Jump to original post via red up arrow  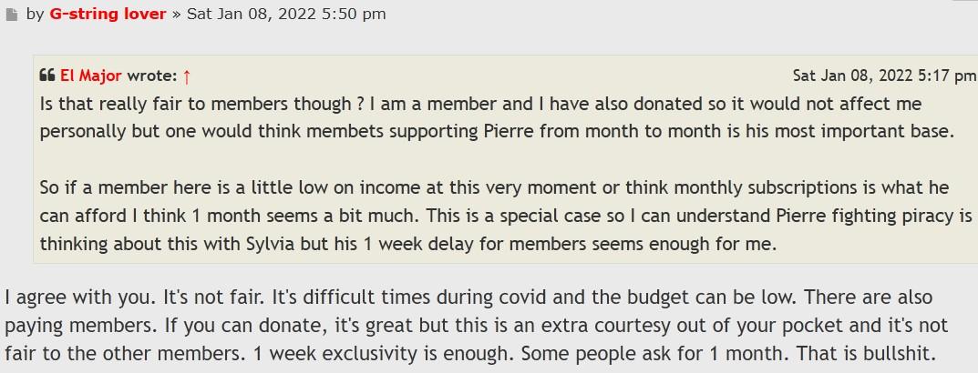point(187,76)
